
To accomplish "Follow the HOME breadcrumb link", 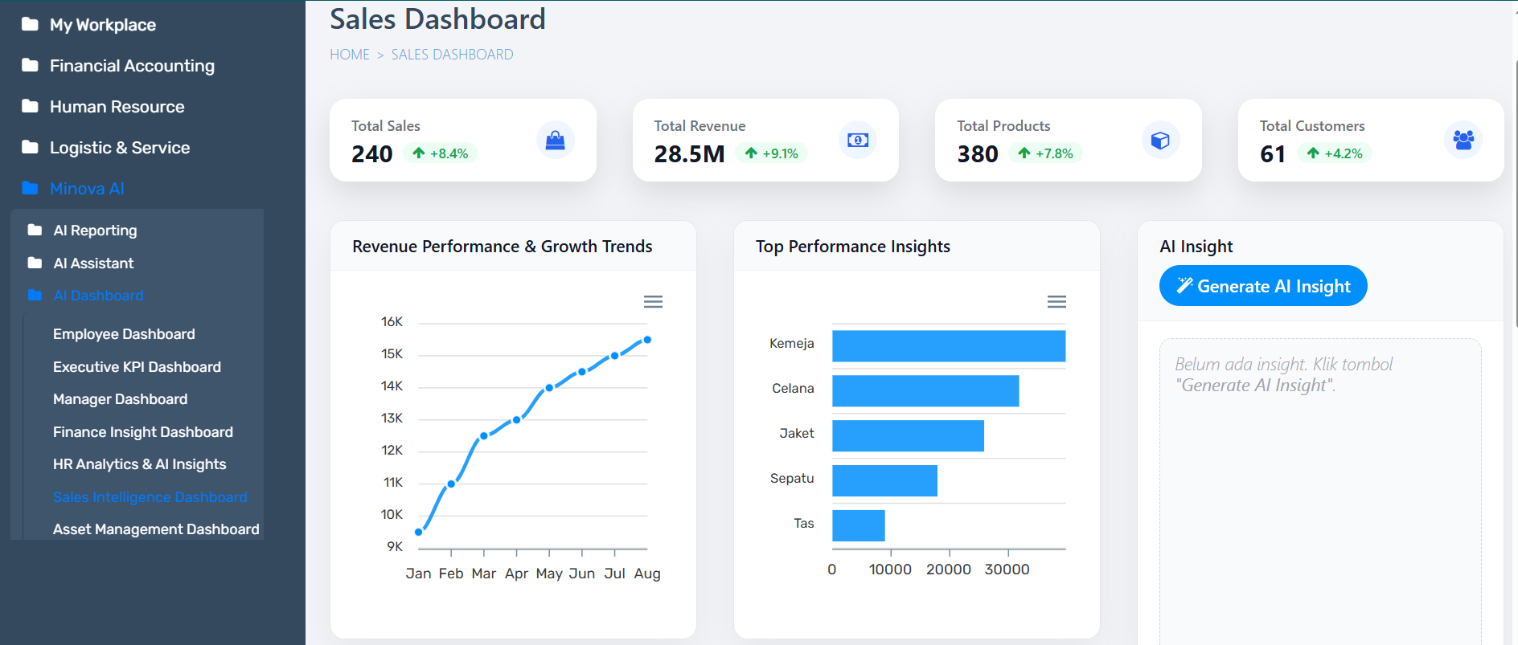I will click(350, 55).
